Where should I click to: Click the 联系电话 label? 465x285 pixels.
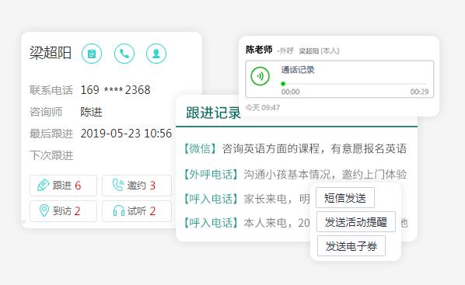51,90
